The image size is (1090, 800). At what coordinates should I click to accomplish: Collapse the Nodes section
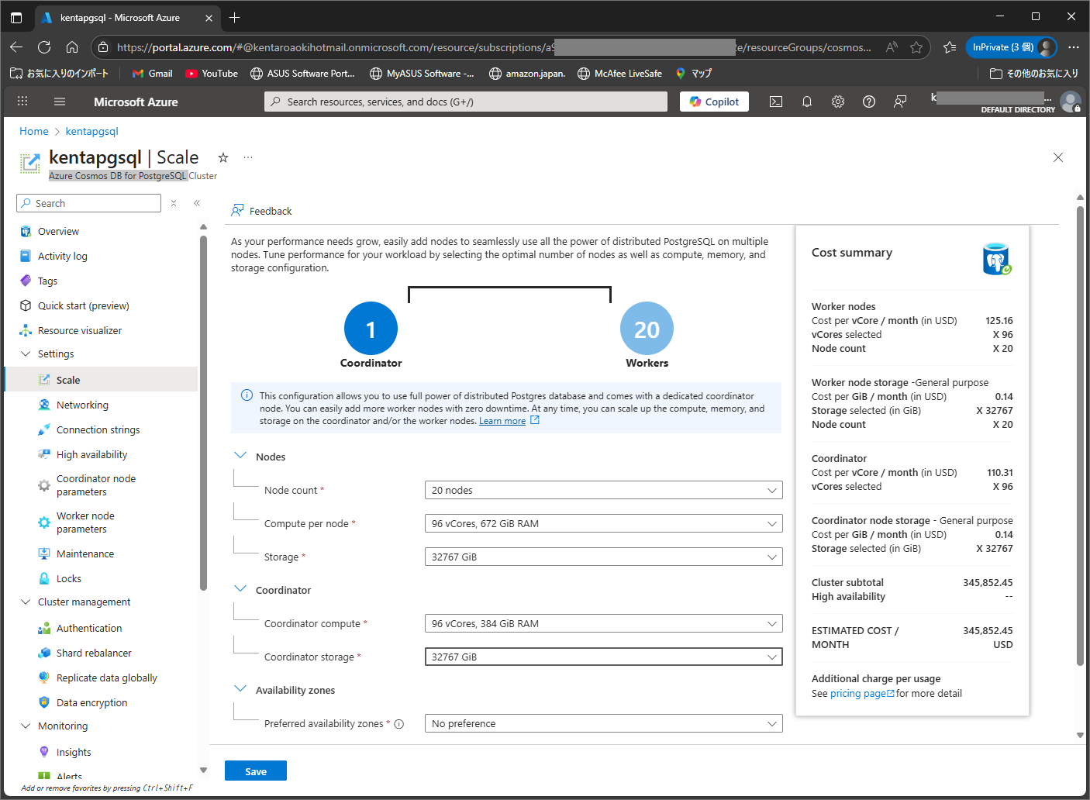point(240,456)
